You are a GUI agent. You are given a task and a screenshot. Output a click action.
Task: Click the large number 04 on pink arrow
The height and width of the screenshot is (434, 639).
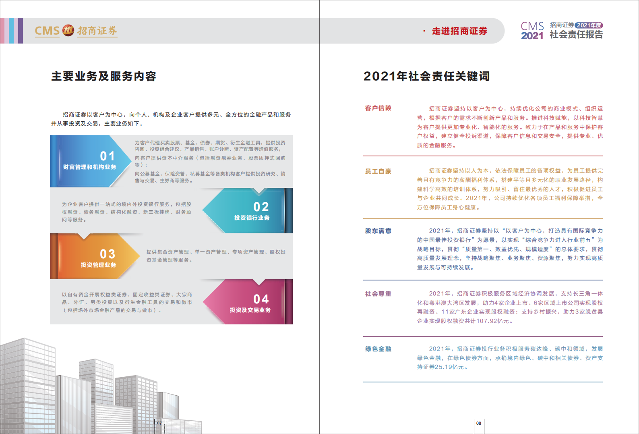pos(261,299)
